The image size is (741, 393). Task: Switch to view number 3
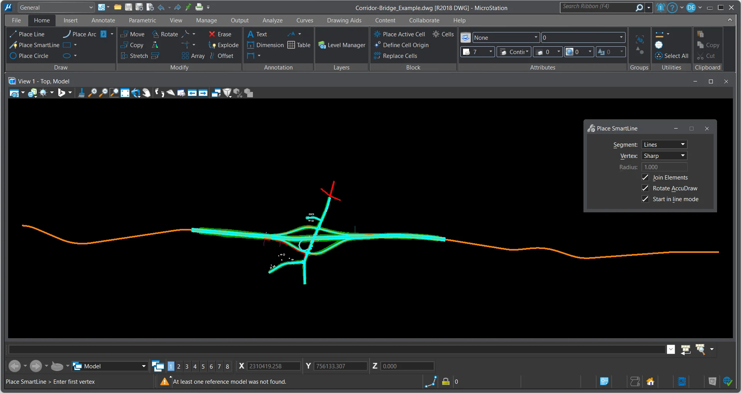(187, 366)
